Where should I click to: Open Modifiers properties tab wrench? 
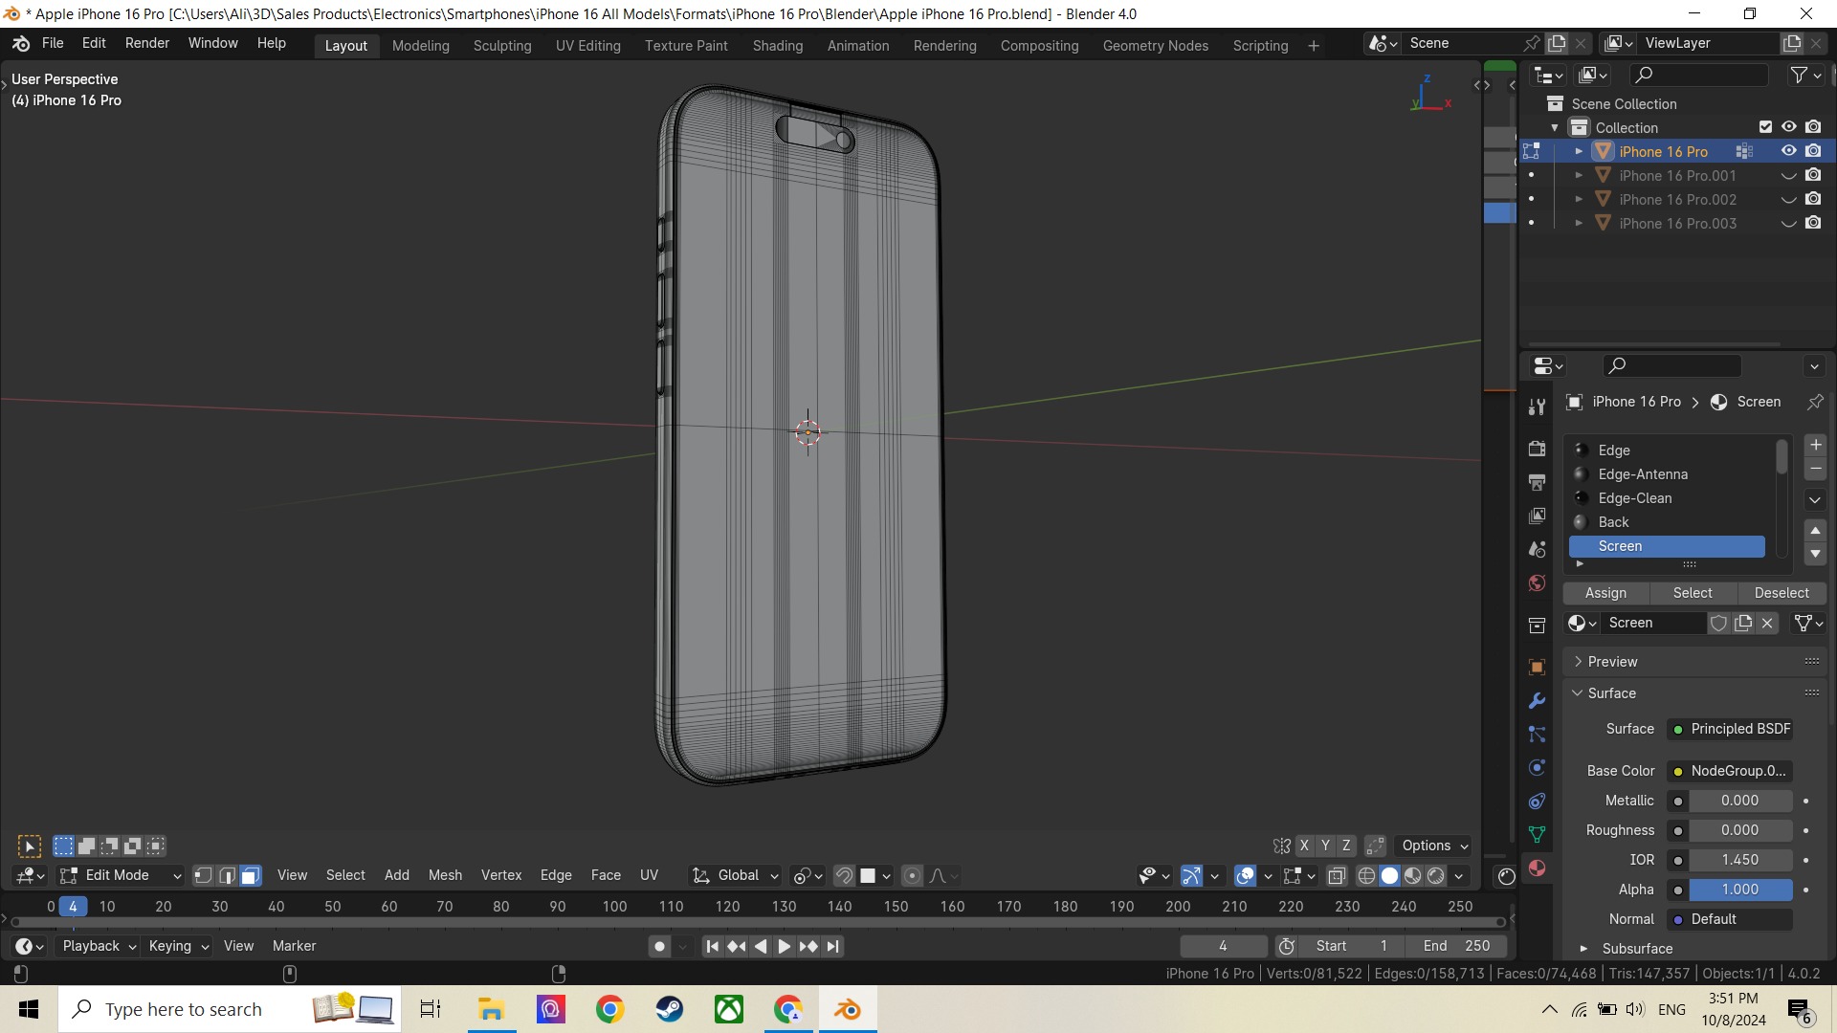click(x=1537, y=700)
